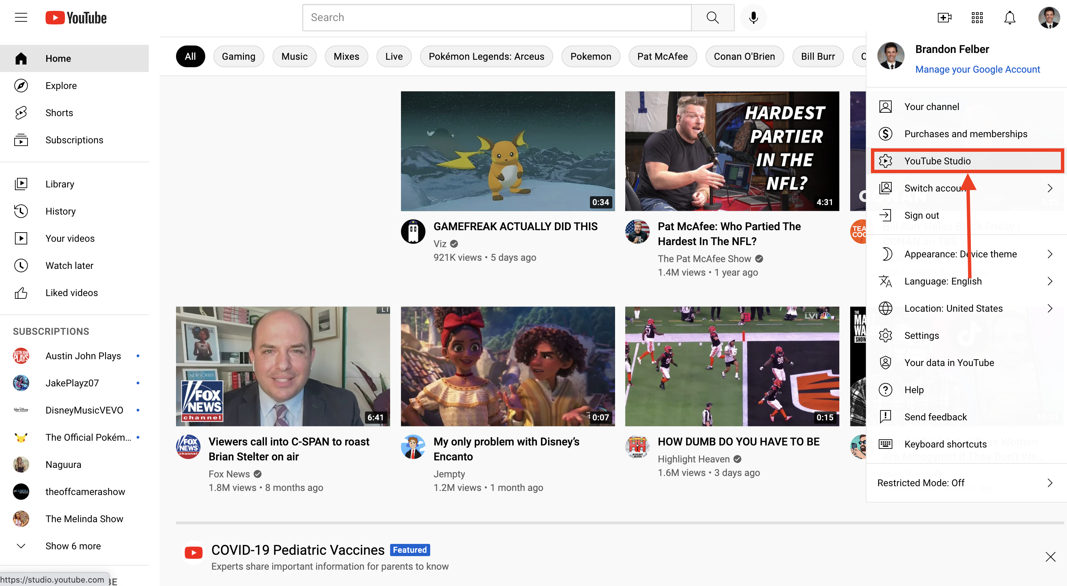The image size is (1067, 586).
Task: Open Restricted Mode: Off submenu
Action: pos(966,483)
